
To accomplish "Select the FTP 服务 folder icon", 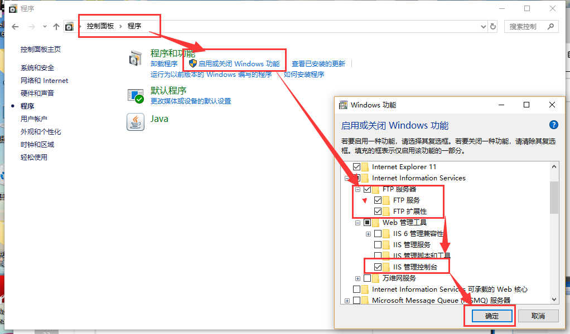I will click(386, 200).
